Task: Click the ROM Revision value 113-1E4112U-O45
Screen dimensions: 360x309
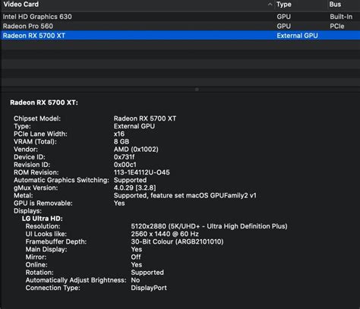Action: click(x=141, y=172)
